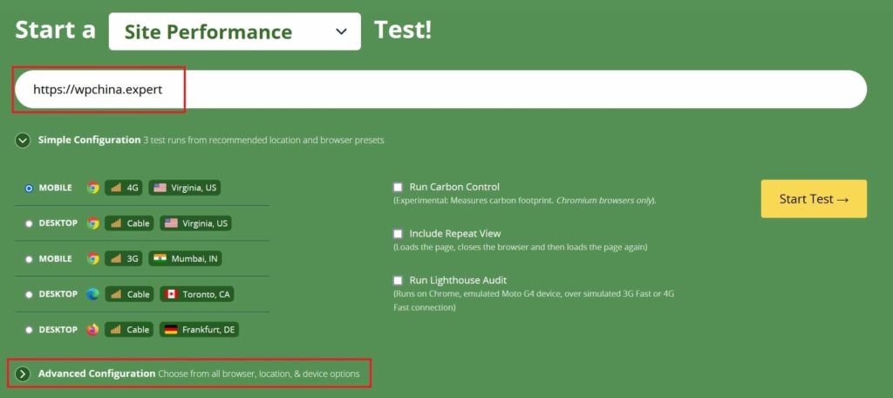Select the Desktop Cable Toronto radio button
Image resolution: width=893 pixels, height=398 pixels.
point(29,295)
